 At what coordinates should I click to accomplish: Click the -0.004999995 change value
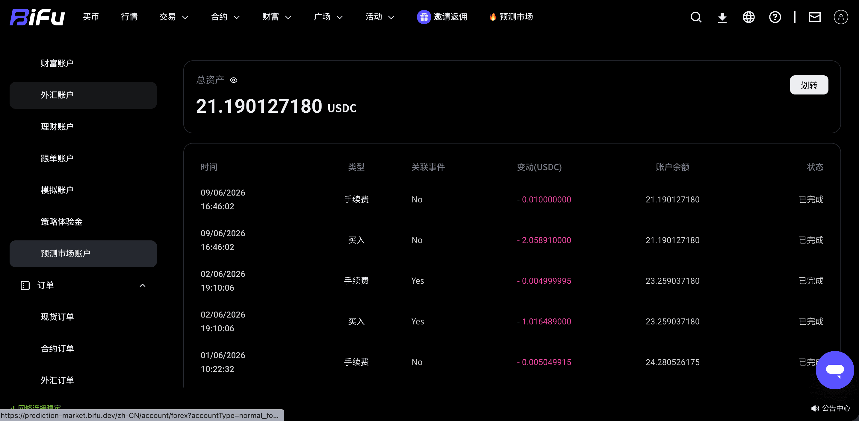click(544, 281)
